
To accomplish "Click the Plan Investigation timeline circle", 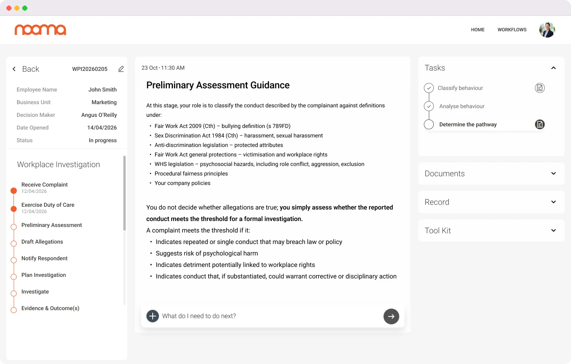I will 13,276.
